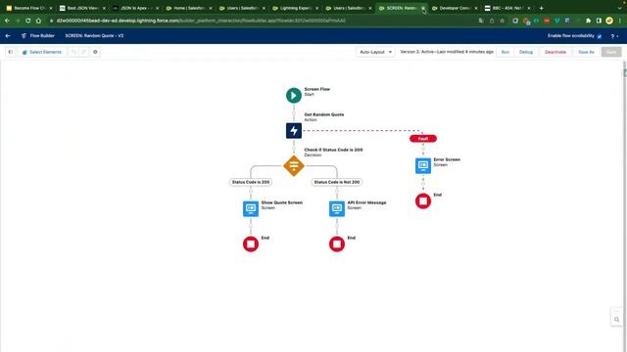Image resolution: width=627 pixels, height=352 pixels.
Task: Open the Auto-Layout dropdown
Action: (x=375, y=52)
